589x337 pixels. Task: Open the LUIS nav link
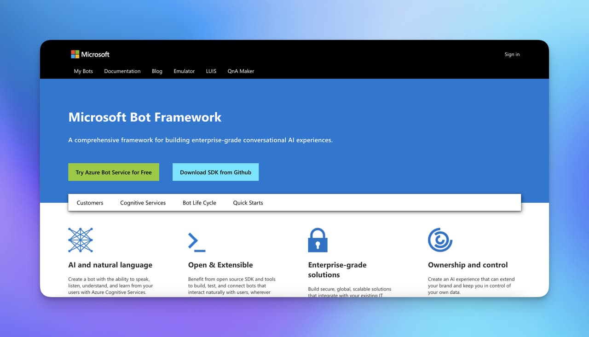pyautogui.click(x=211, y=71)
